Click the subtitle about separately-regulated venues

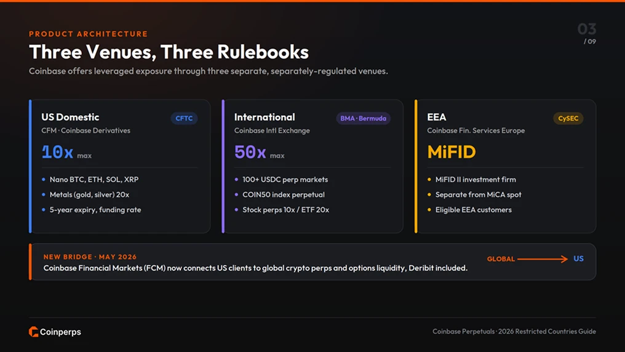(x=208, y=71)
